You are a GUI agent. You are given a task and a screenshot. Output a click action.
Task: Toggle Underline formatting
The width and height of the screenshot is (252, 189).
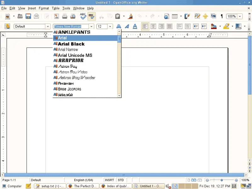click(x=135, y=26)
